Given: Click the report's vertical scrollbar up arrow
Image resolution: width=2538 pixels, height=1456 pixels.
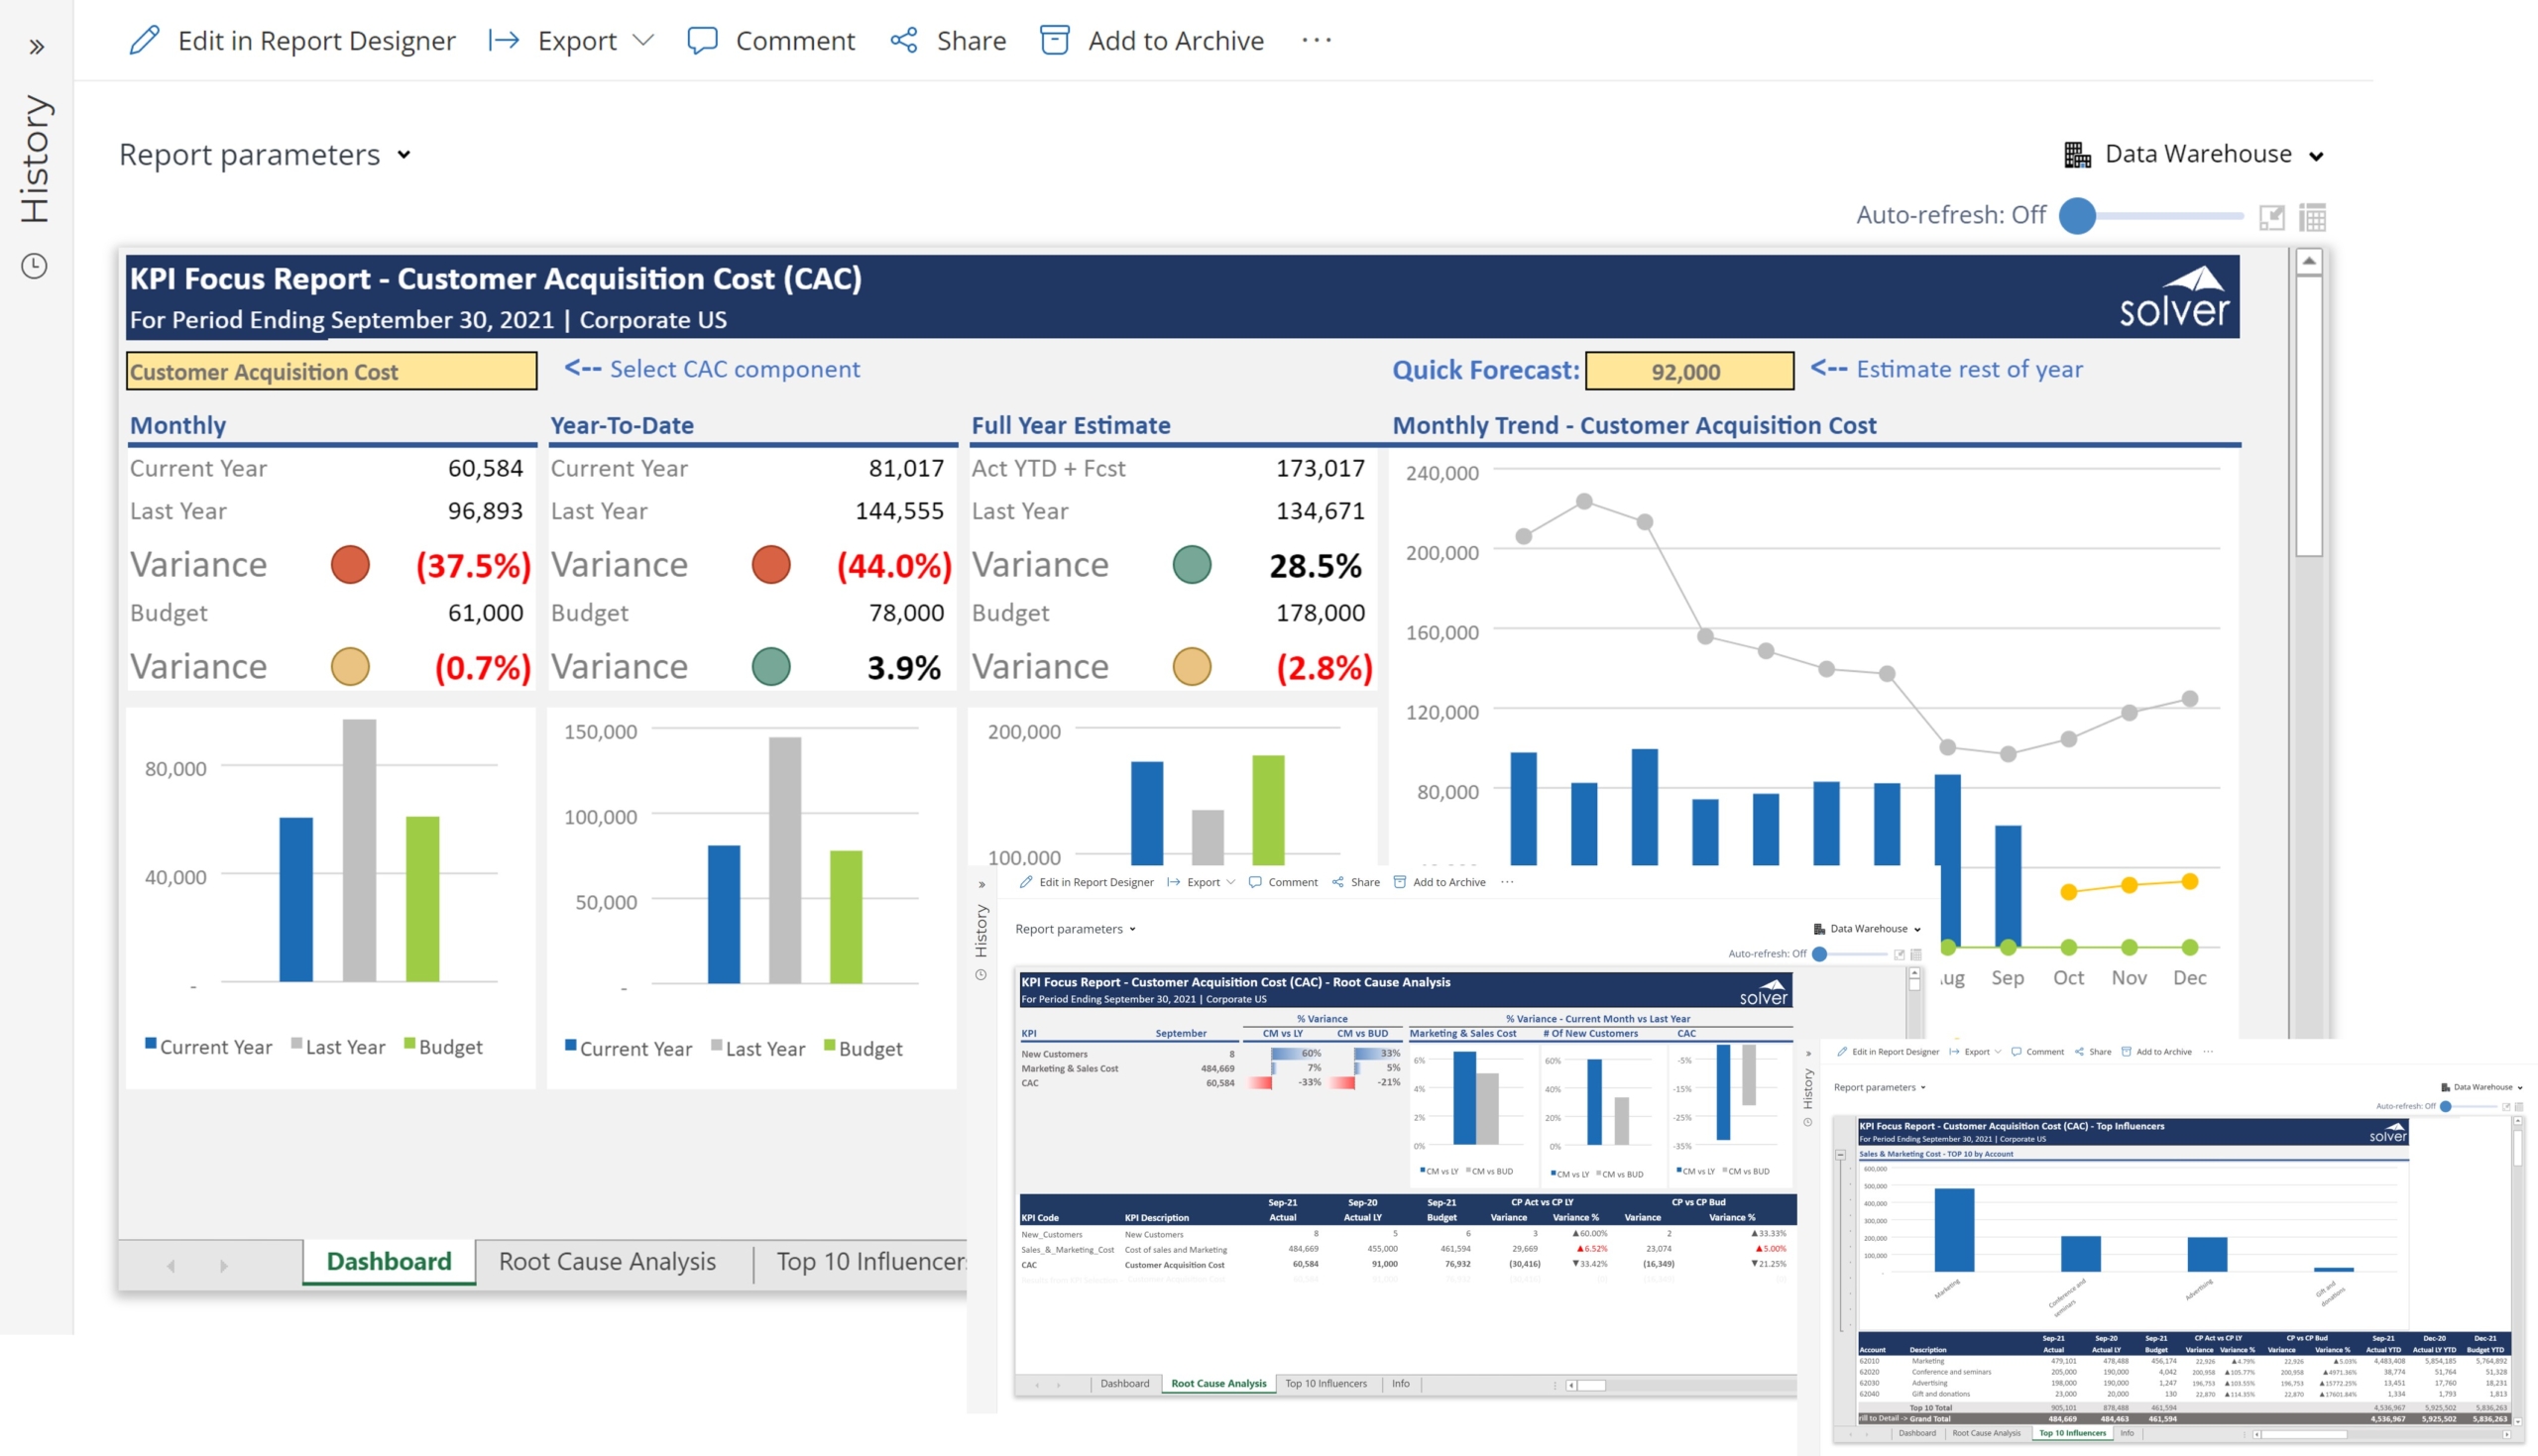Looking at the screenshot, I should click(2309, 262).
